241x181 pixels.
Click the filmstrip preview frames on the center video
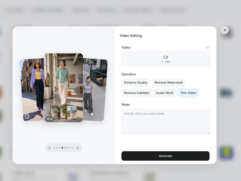63,113
